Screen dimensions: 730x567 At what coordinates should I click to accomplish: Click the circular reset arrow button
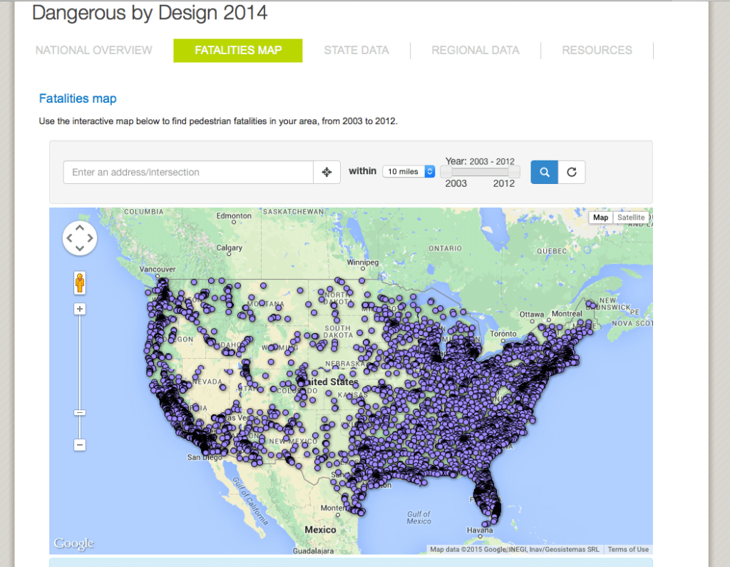point(572,172)
